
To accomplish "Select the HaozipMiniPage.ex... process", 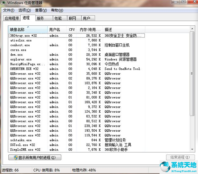I will tap(77, 64).
